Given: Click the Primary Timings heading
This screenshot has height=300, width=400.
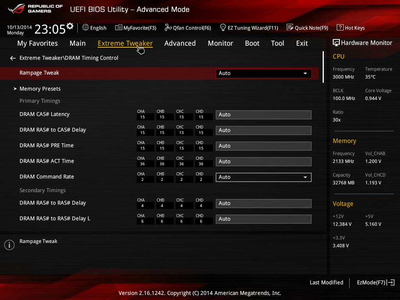Looking at the screenshot, I should point(40,101).
